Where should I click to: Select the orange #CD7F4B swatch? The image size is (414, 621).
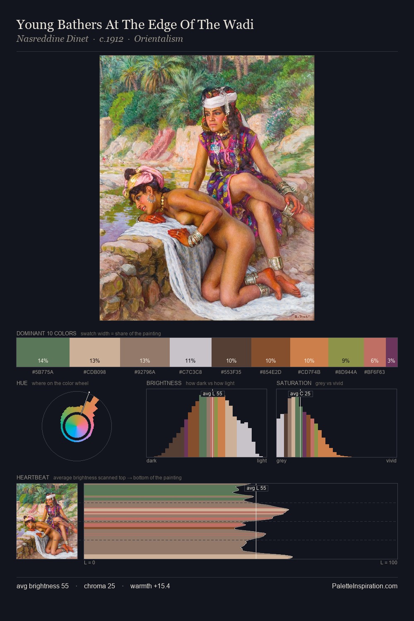309,352
